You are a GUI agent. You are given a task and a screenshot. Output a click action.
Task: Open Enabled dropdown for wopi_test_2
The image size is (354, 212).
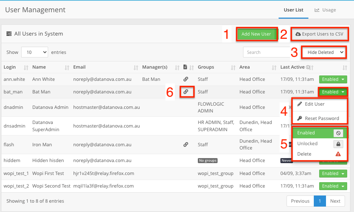coord(333,186)
